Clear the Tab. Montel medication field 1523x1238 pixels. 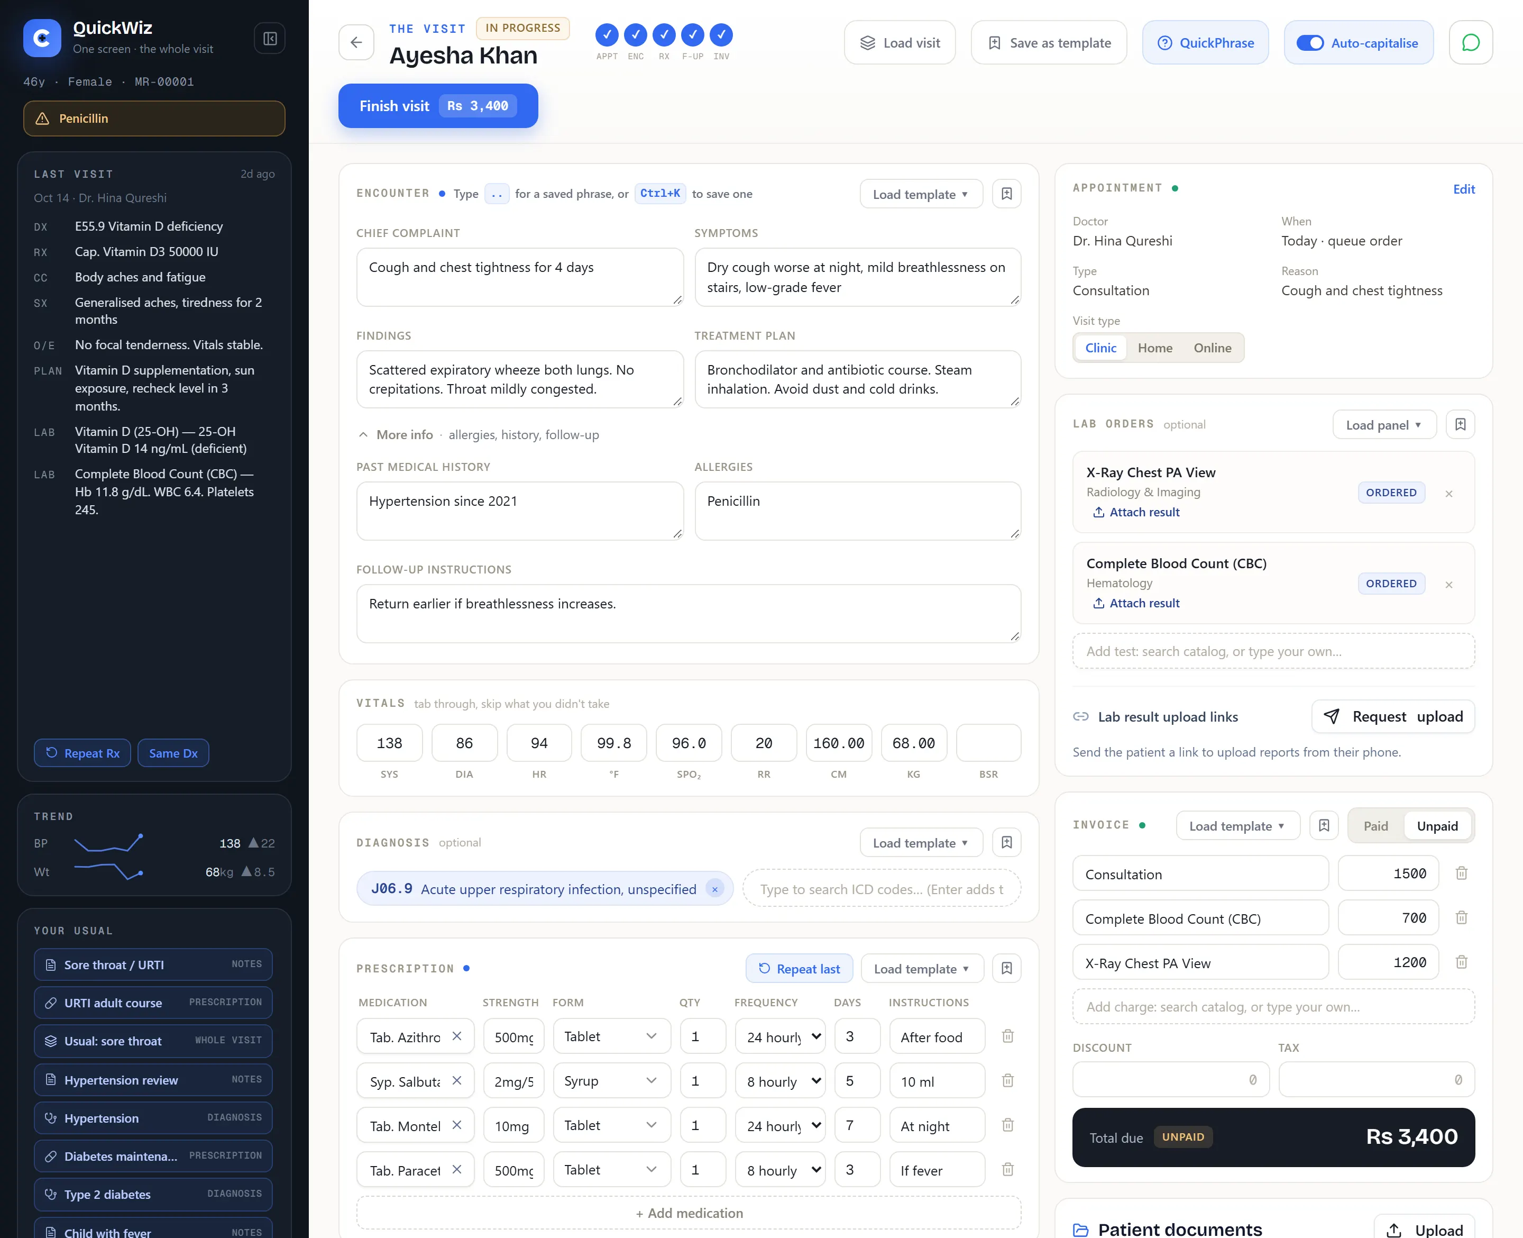(457, 1125)
